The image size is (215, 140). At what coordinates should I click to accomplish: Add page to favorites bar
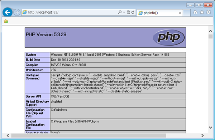(6, 21)
